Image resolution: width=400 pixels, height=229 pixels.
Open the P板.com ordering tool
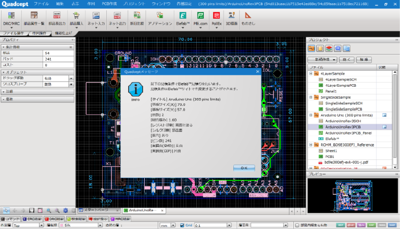pos(200,19)
